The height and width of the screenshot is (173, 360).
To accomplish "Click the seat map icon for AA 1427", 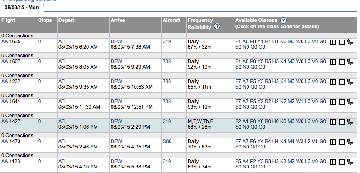I will coord(350,122).
